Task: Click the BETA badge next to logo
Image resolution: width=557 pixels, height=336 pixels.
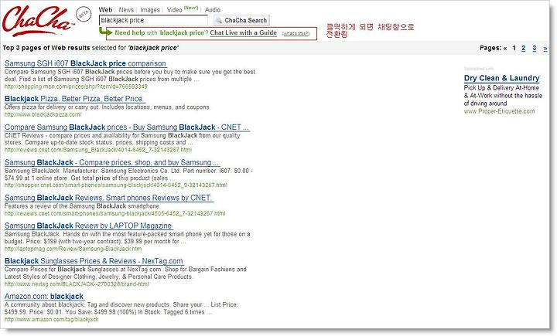Action: point(84,14)
